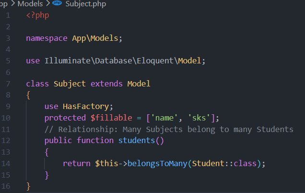Click the '<?php' opening tag

point(37,15)
